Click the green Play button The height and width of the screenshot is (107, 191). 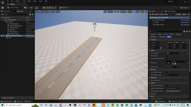[x=44, y=8]
